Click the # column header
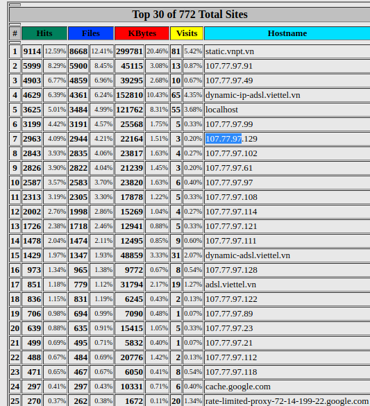 coord(15,33)
